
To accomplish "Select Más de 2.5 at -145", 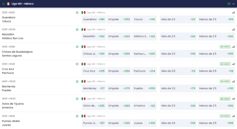I will (178, 123).
